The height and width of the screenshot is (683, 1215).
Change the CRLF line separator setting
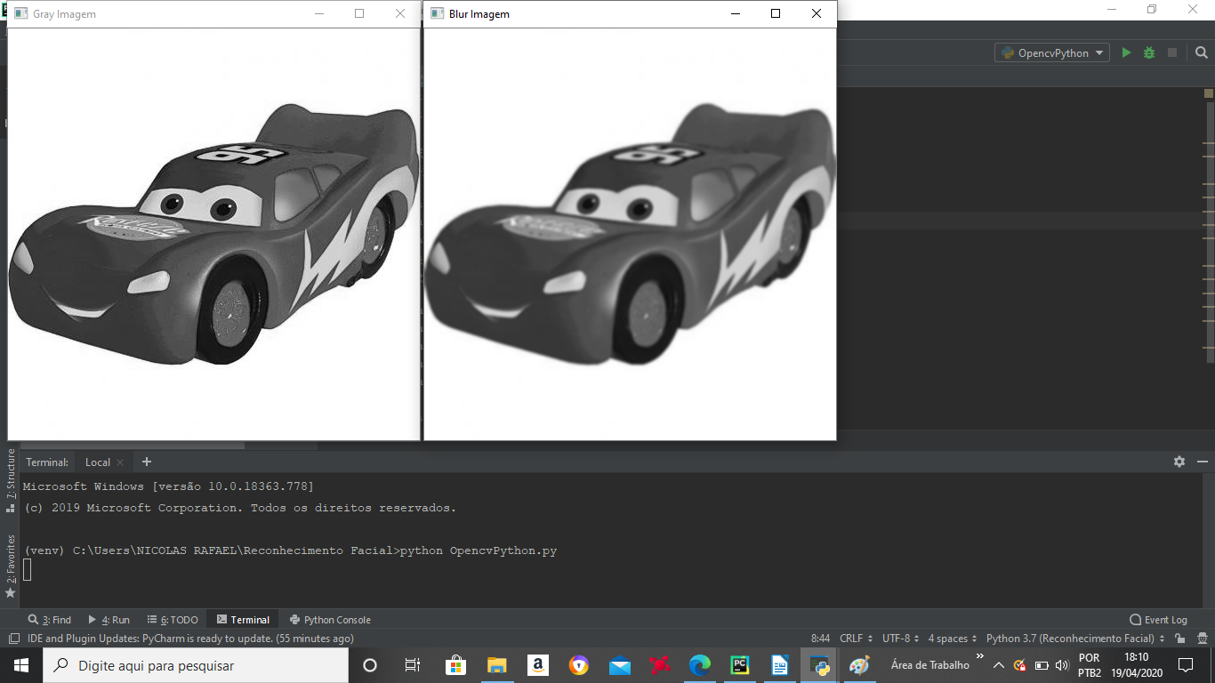[855, 639]
